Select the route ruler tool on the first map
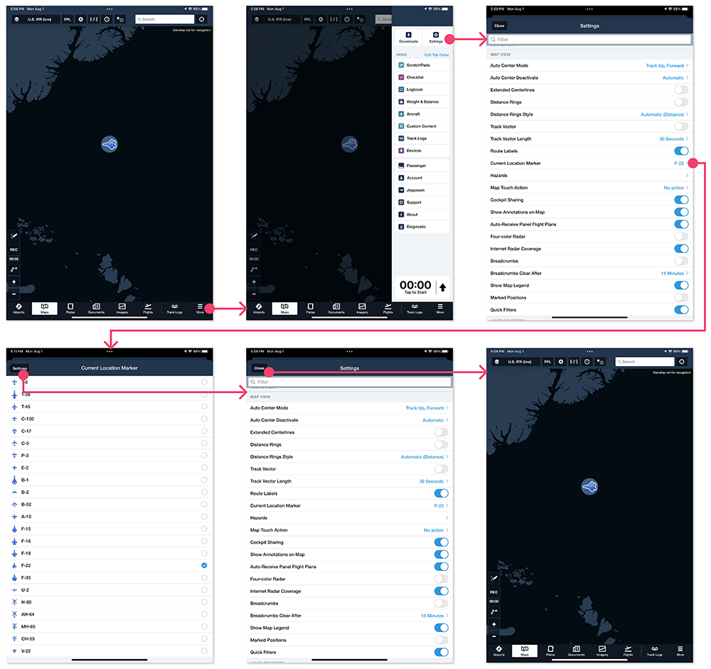 coord(14,269)
